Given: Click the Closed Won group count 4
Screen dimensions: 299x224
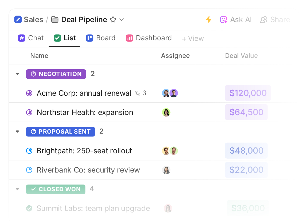Looking at the screenshot, I should tap(92, 189).
